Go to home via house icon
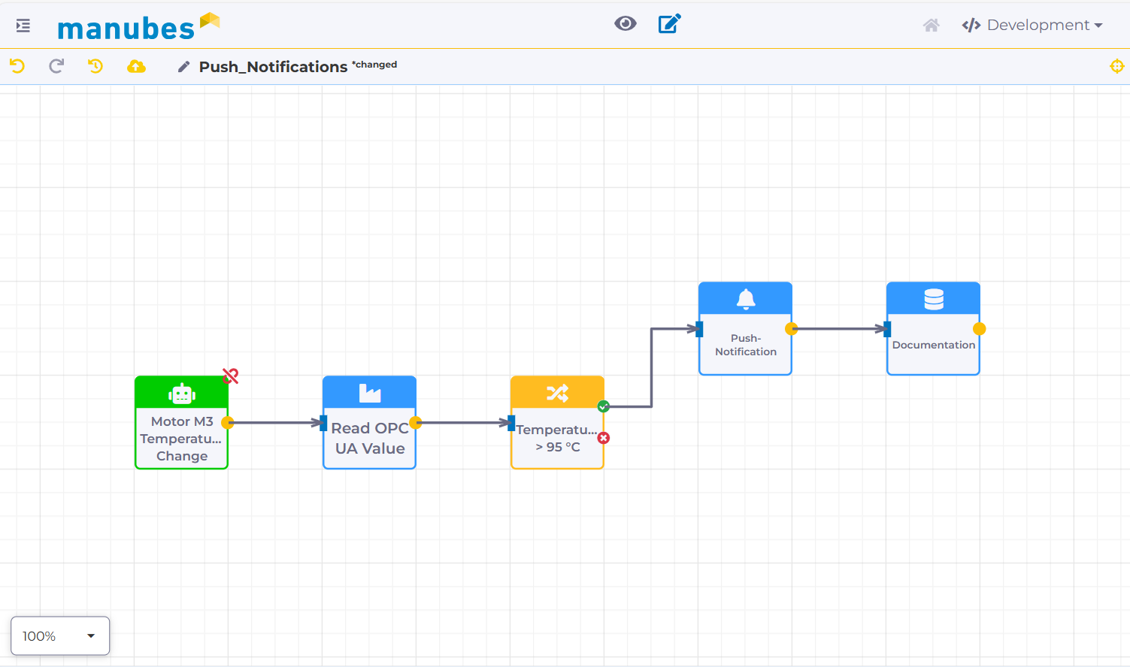This screenshot has height=667, width=1130. click(x=931, y=26)
